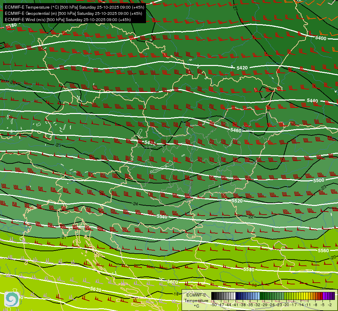Select the ECMWF-E Wind 500 hPa title line
Screen dimensions: 338x311
pos(68,20)
